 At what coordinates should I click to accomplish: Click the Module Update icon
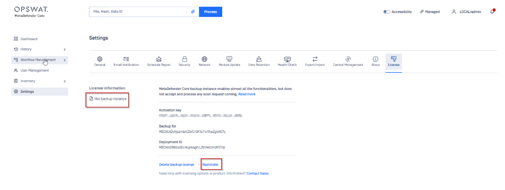230,59
